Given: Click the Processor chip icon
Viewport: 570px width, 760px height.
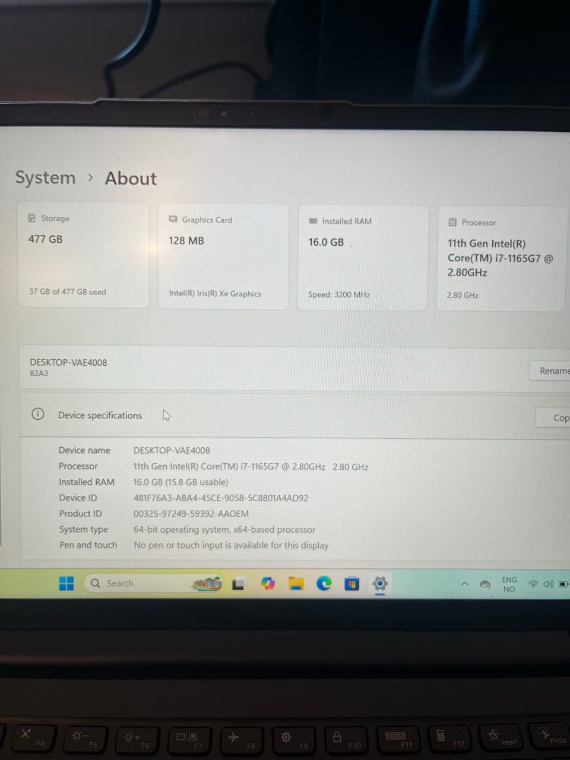Looking at the screenshot, I should coord(452,222).
